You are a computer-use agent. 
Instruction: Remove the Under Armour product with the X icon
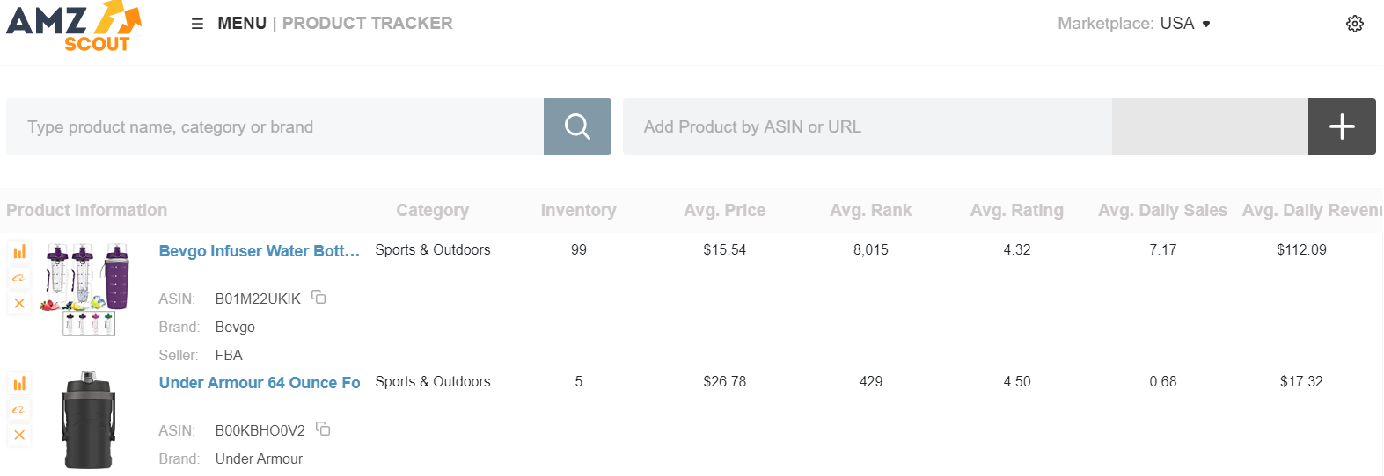click(x=19, y=435)
